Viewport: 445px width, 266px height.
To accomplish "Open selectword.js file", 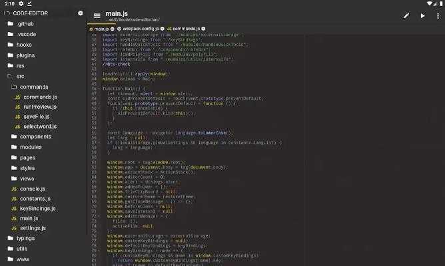I will (x=40, y=127).
